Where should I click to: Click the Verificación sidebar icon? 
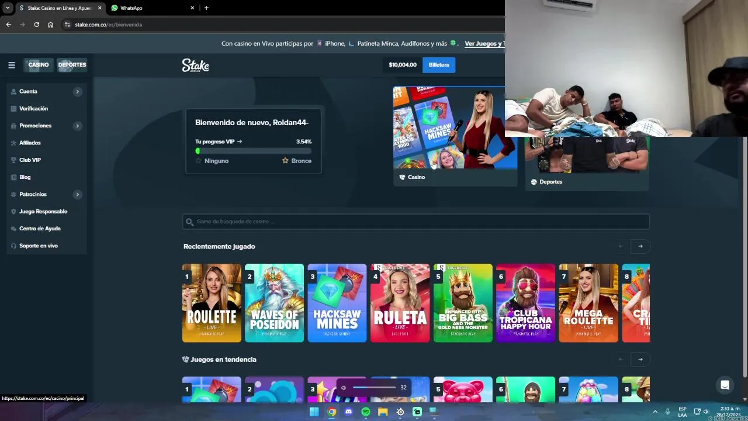[13, 109]
